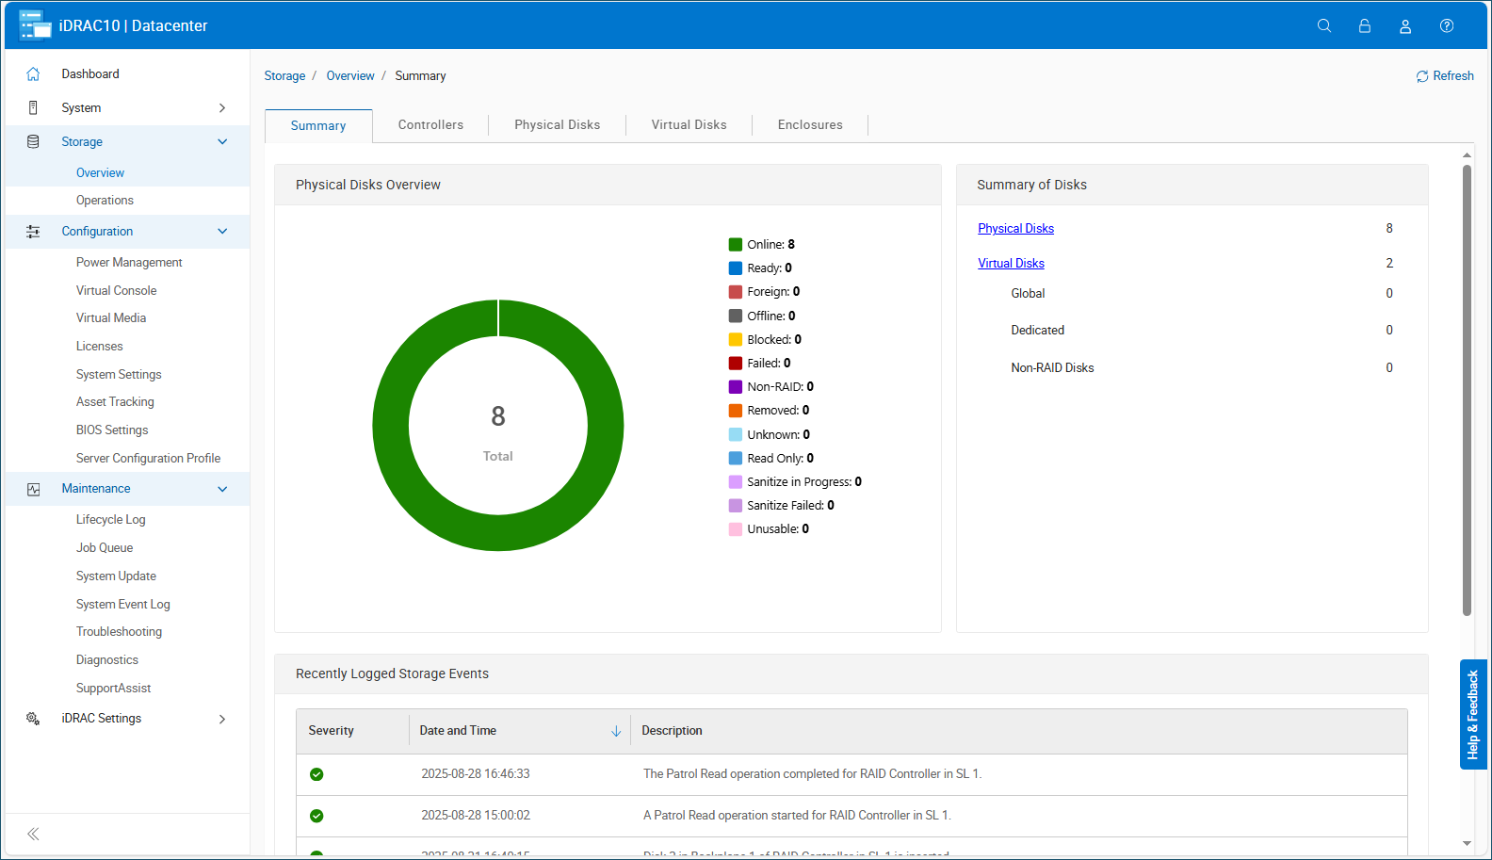Collapse the Storage section chevron

coord(222,142)
